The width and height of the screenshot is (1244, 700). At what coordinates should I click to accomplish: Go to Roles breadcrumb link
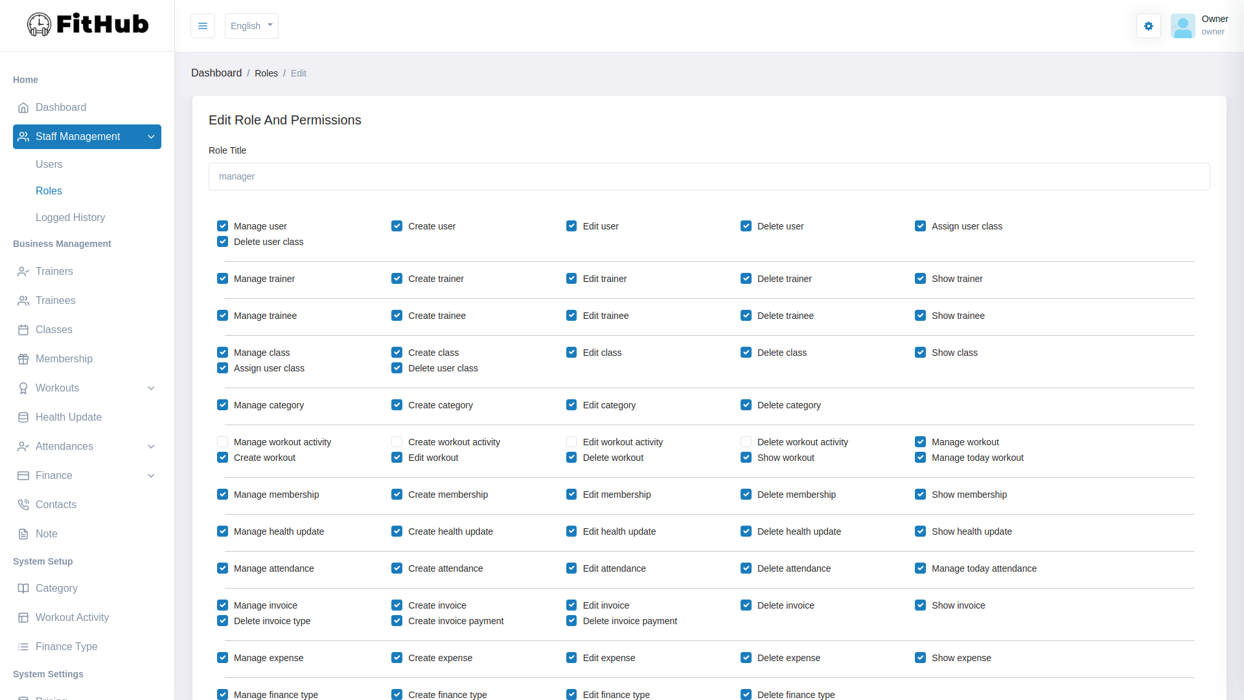[x=266, y=73]
